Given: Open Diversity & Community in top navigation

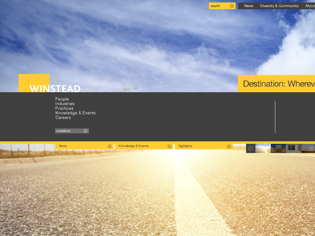Looking at the screenshot, I should click(279, 6).
